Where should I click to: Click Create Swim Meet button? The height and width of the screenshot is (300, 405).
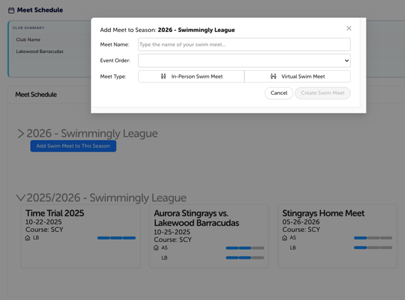[322, 93]
